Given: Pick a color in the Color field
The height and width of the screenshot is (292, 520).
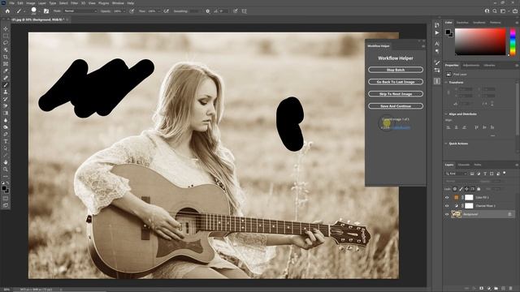Looking at the screenshot, I should click(x=480, y=41).
